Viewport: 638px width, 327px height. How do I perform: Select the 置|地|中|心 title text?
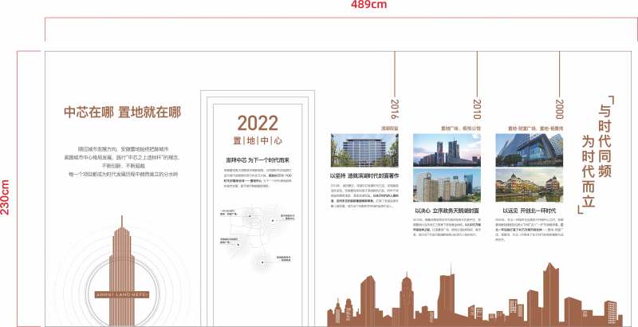(258, 140)
